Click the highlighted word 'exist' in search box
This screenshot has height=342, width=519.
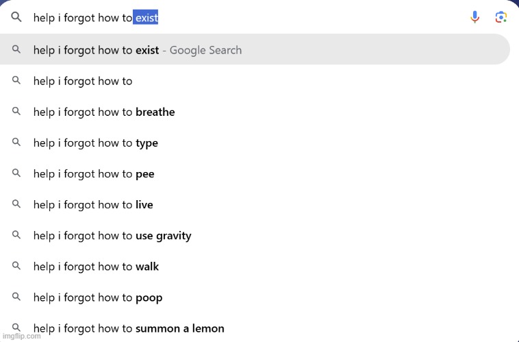click(146, 18)
